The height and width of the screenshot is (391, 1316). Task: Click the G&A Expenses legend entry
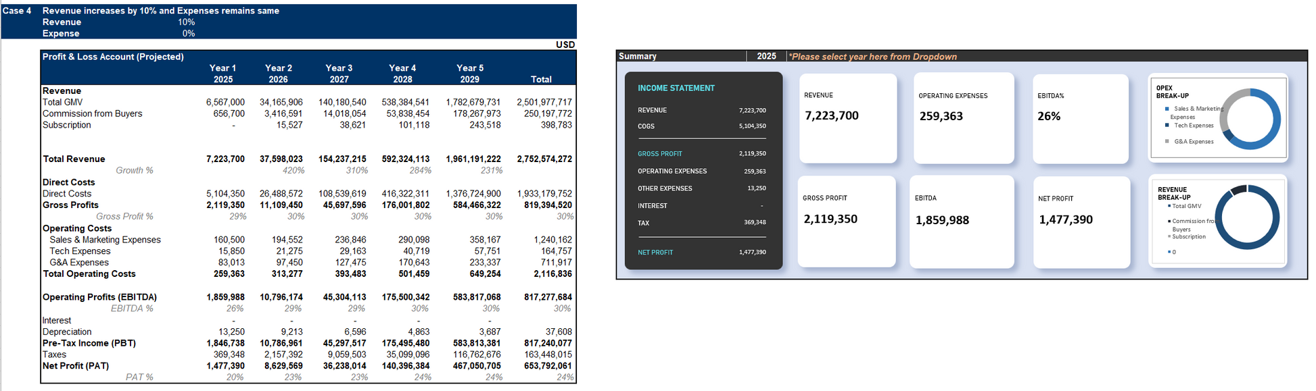[1194, 142]
